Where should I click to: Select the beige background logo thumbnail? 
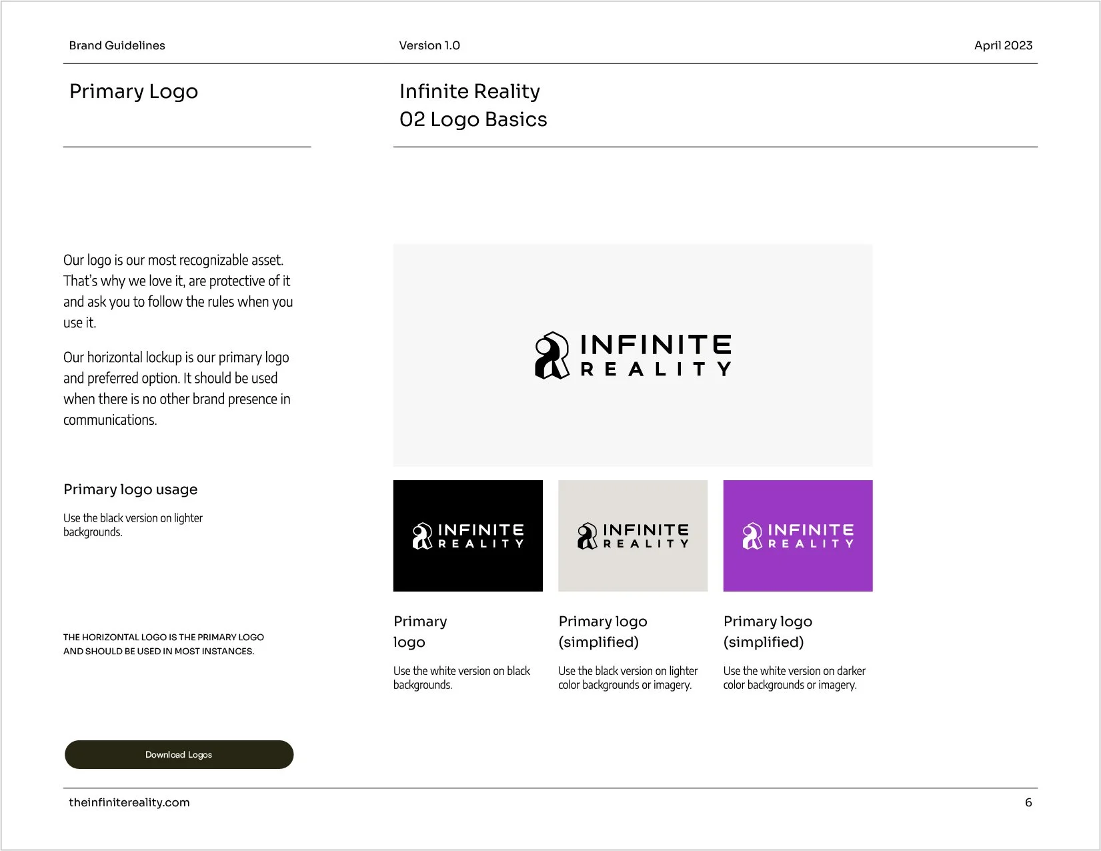point(633,536)
